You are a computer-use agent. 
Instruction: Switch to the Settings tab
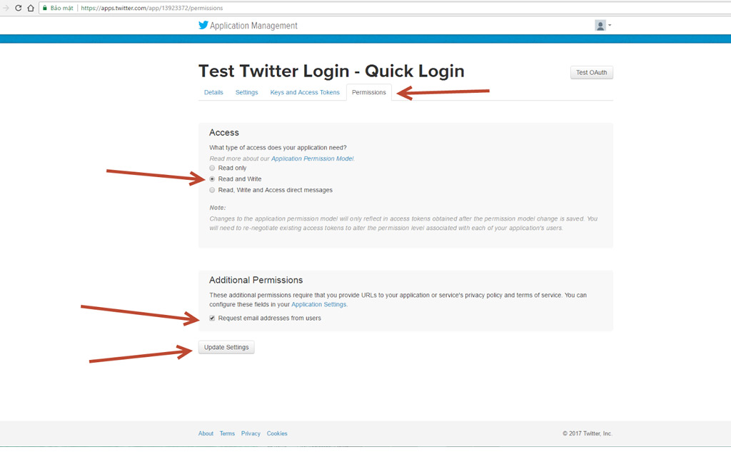[x=246, y=92]
